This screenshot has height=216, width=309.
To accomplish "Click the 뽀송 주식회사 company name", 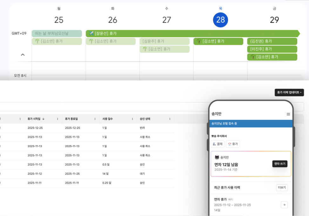I will (x=219, y=136).
